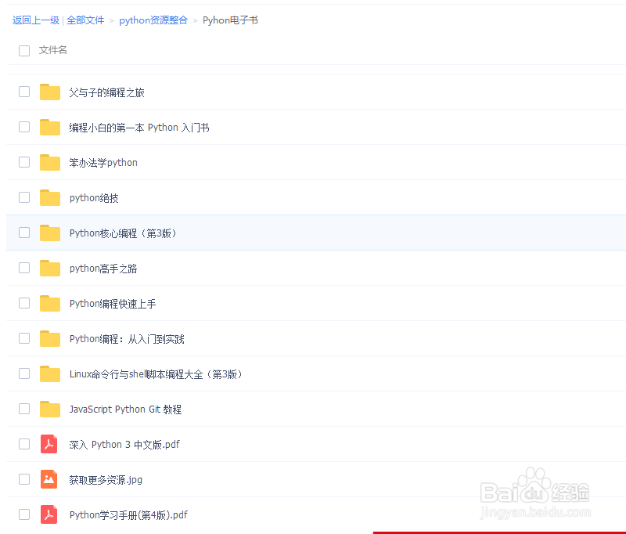Click folder icon for Python核心编程（第3版）
The image size is (626, 534).
tap(50, 233)
